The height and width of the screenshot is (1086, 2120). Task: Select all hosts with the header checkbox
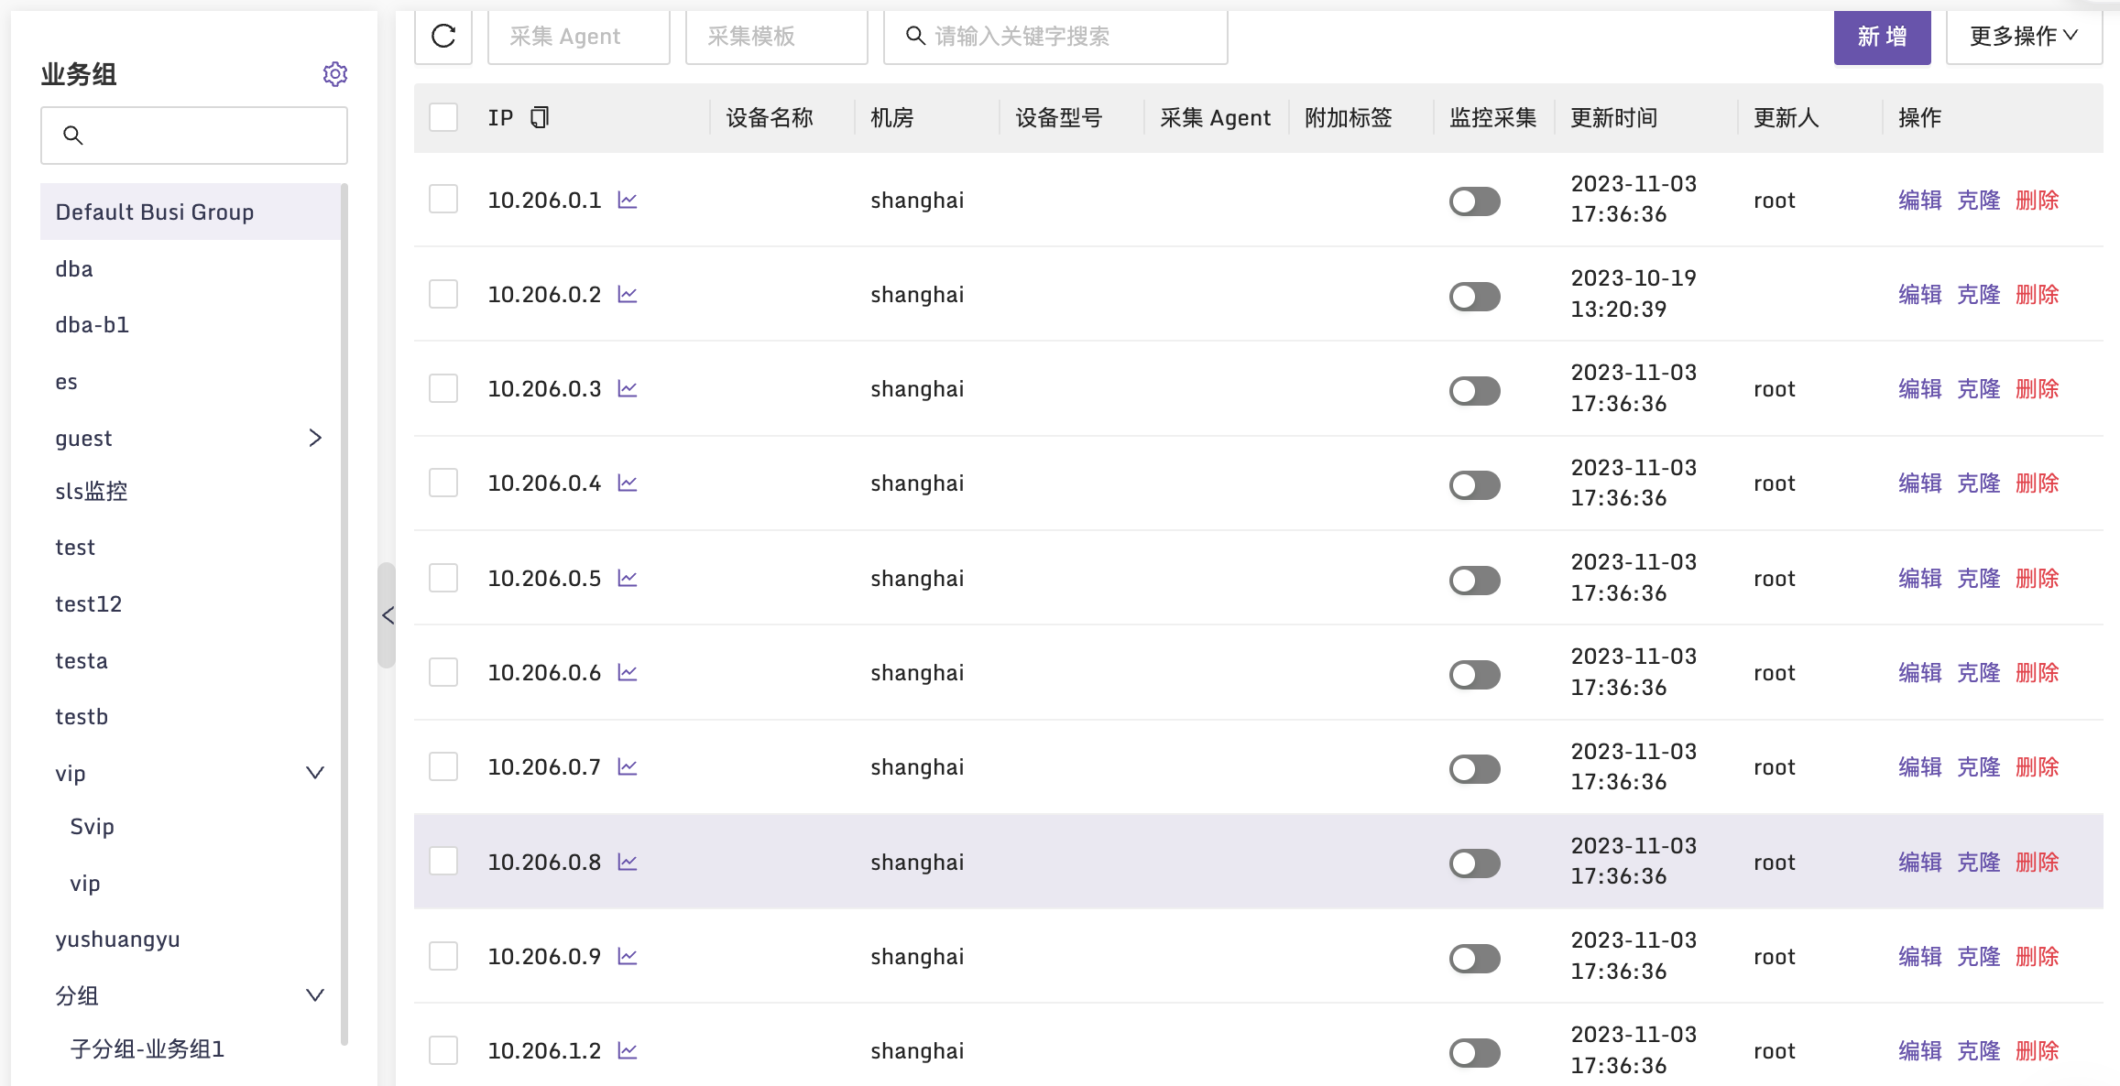(x=443, y=117)
